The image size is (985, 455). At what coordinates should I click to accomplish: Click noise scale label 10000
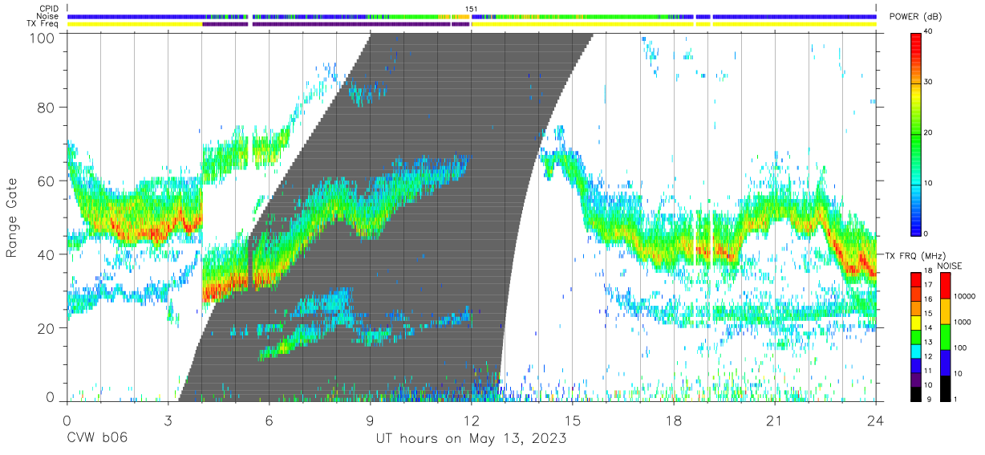tap(964, 298)
